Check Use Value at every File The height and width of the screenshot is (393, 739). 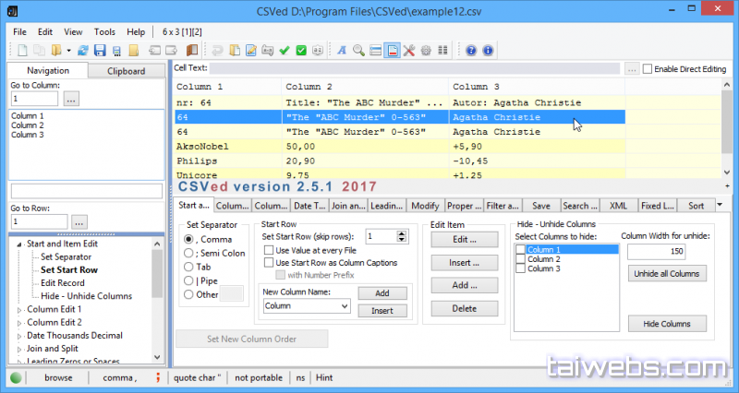(269, 250)
